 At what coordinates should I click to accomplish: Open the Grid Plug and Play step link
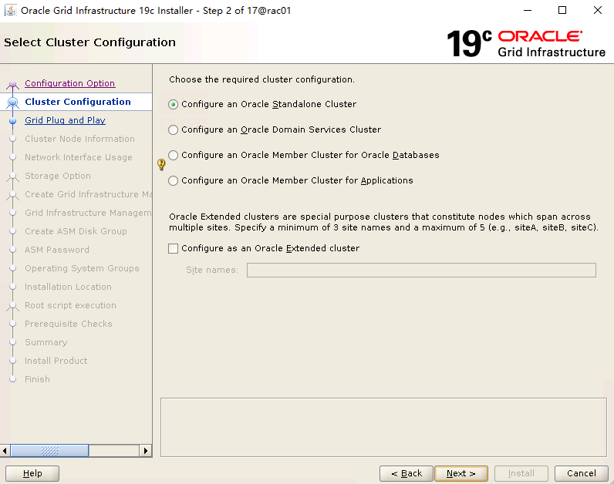(65, 120)
